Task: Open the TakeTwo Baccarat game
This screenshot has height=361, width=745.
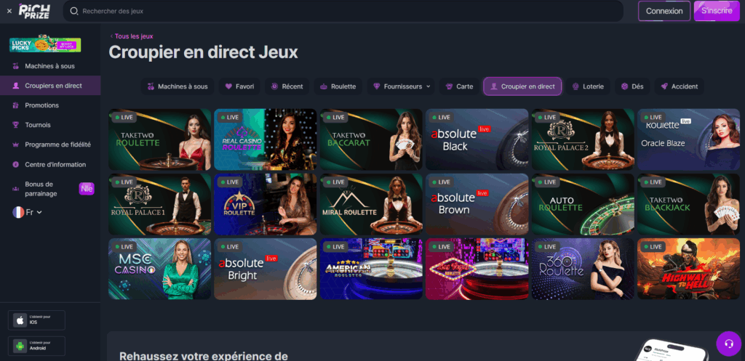Action: click(371, 139)
